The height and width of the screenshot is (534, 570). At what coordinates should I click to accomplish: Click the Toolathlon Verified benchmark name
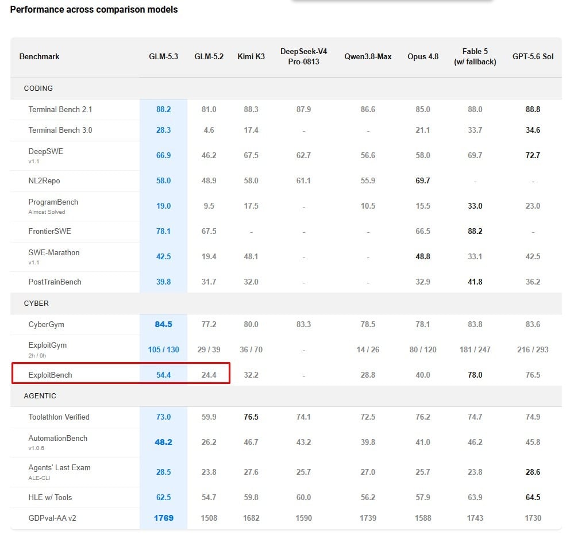pyautogui.click(x=59, y=417)
